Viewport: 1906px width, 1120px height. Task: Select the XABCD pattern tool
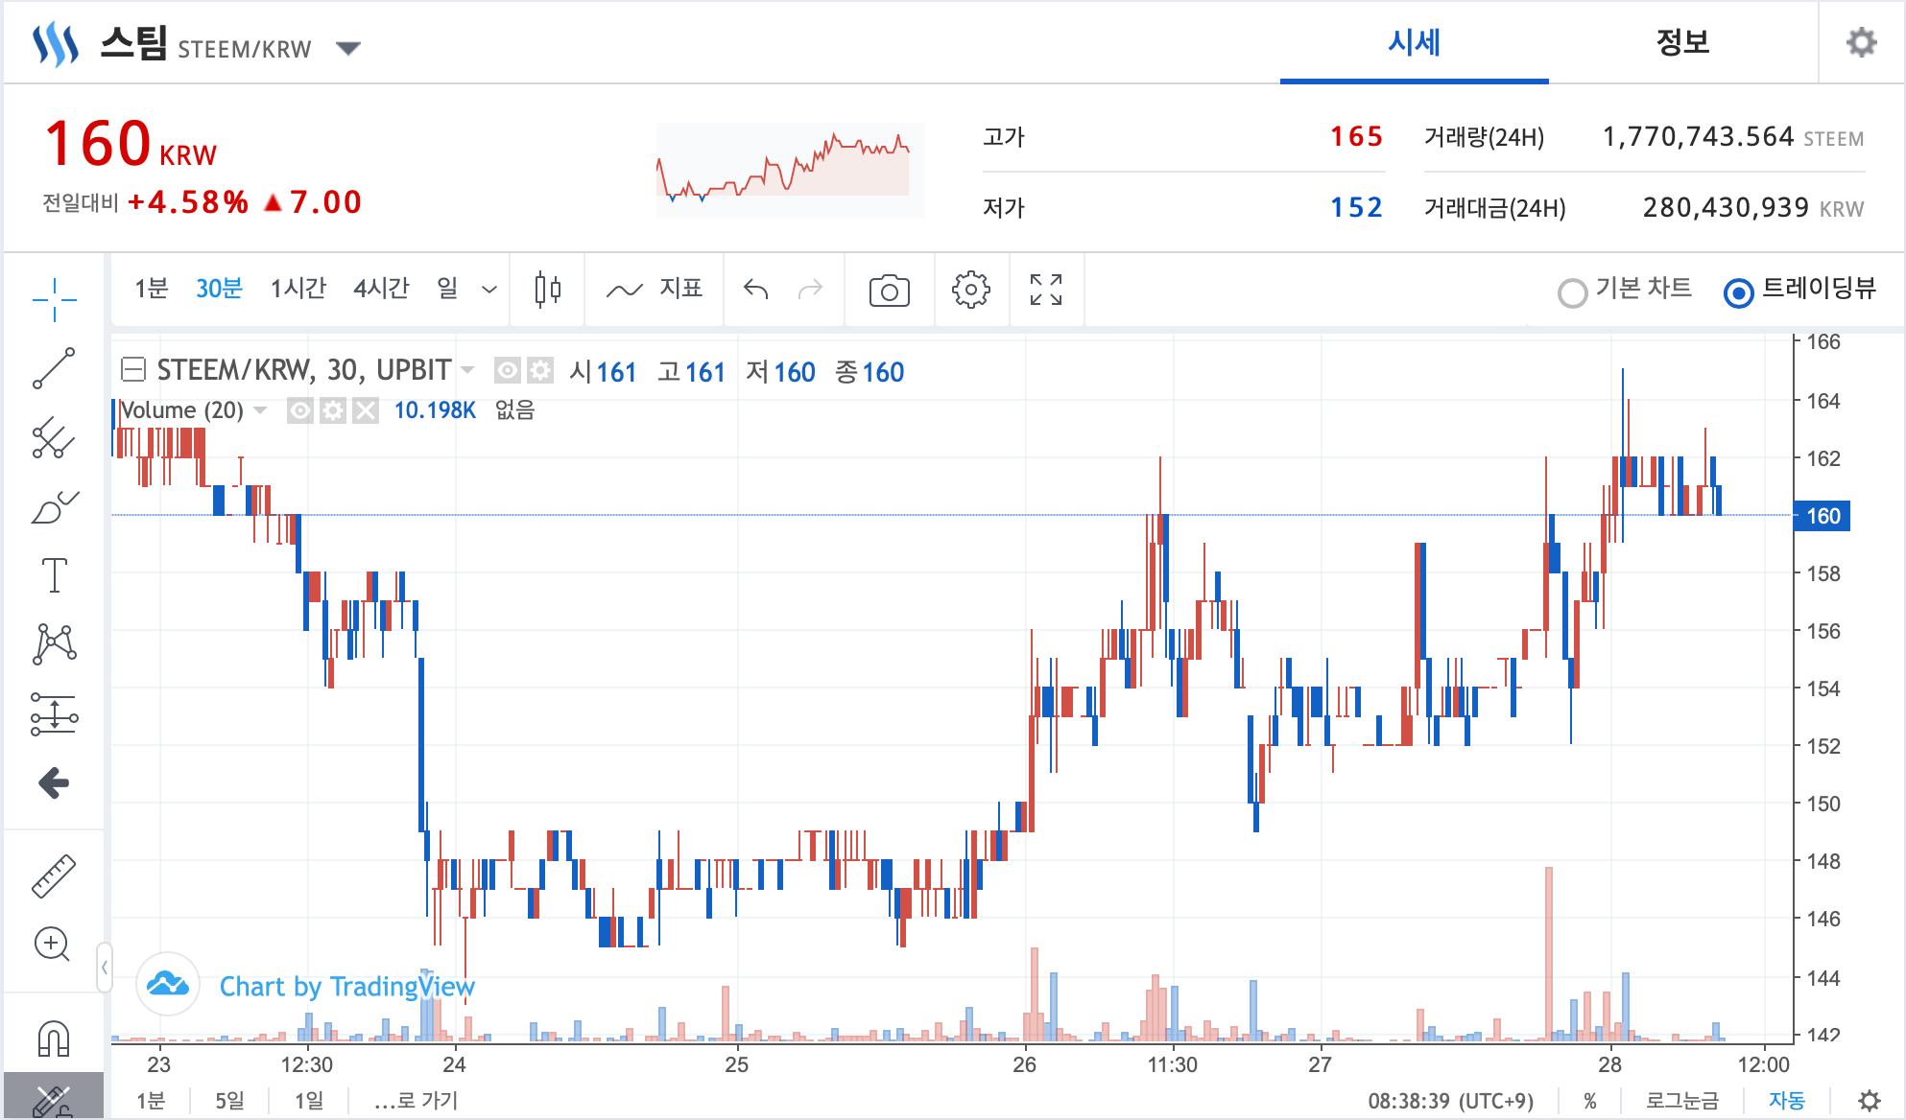coord(54,644)
